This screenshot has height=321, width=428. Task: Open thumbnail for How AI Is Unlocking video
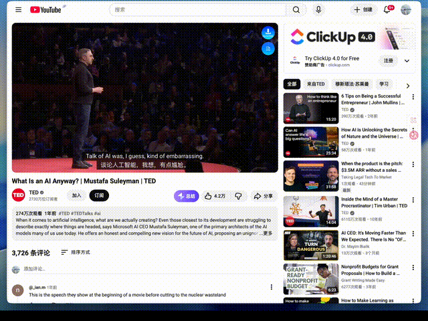point(311,142)
